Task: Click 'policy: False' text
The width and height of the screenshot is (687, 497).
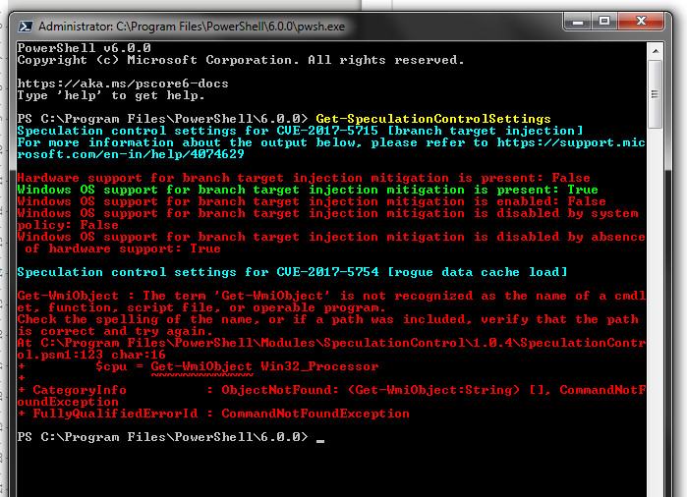Action: tap(68, 225)
